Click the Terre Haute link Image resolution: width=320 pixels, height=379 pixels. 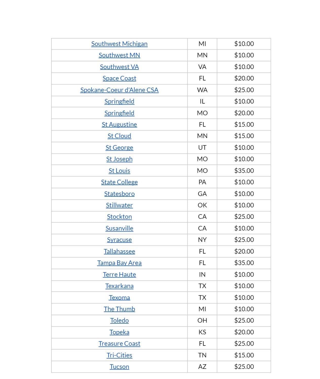click(x=119, y=275)
